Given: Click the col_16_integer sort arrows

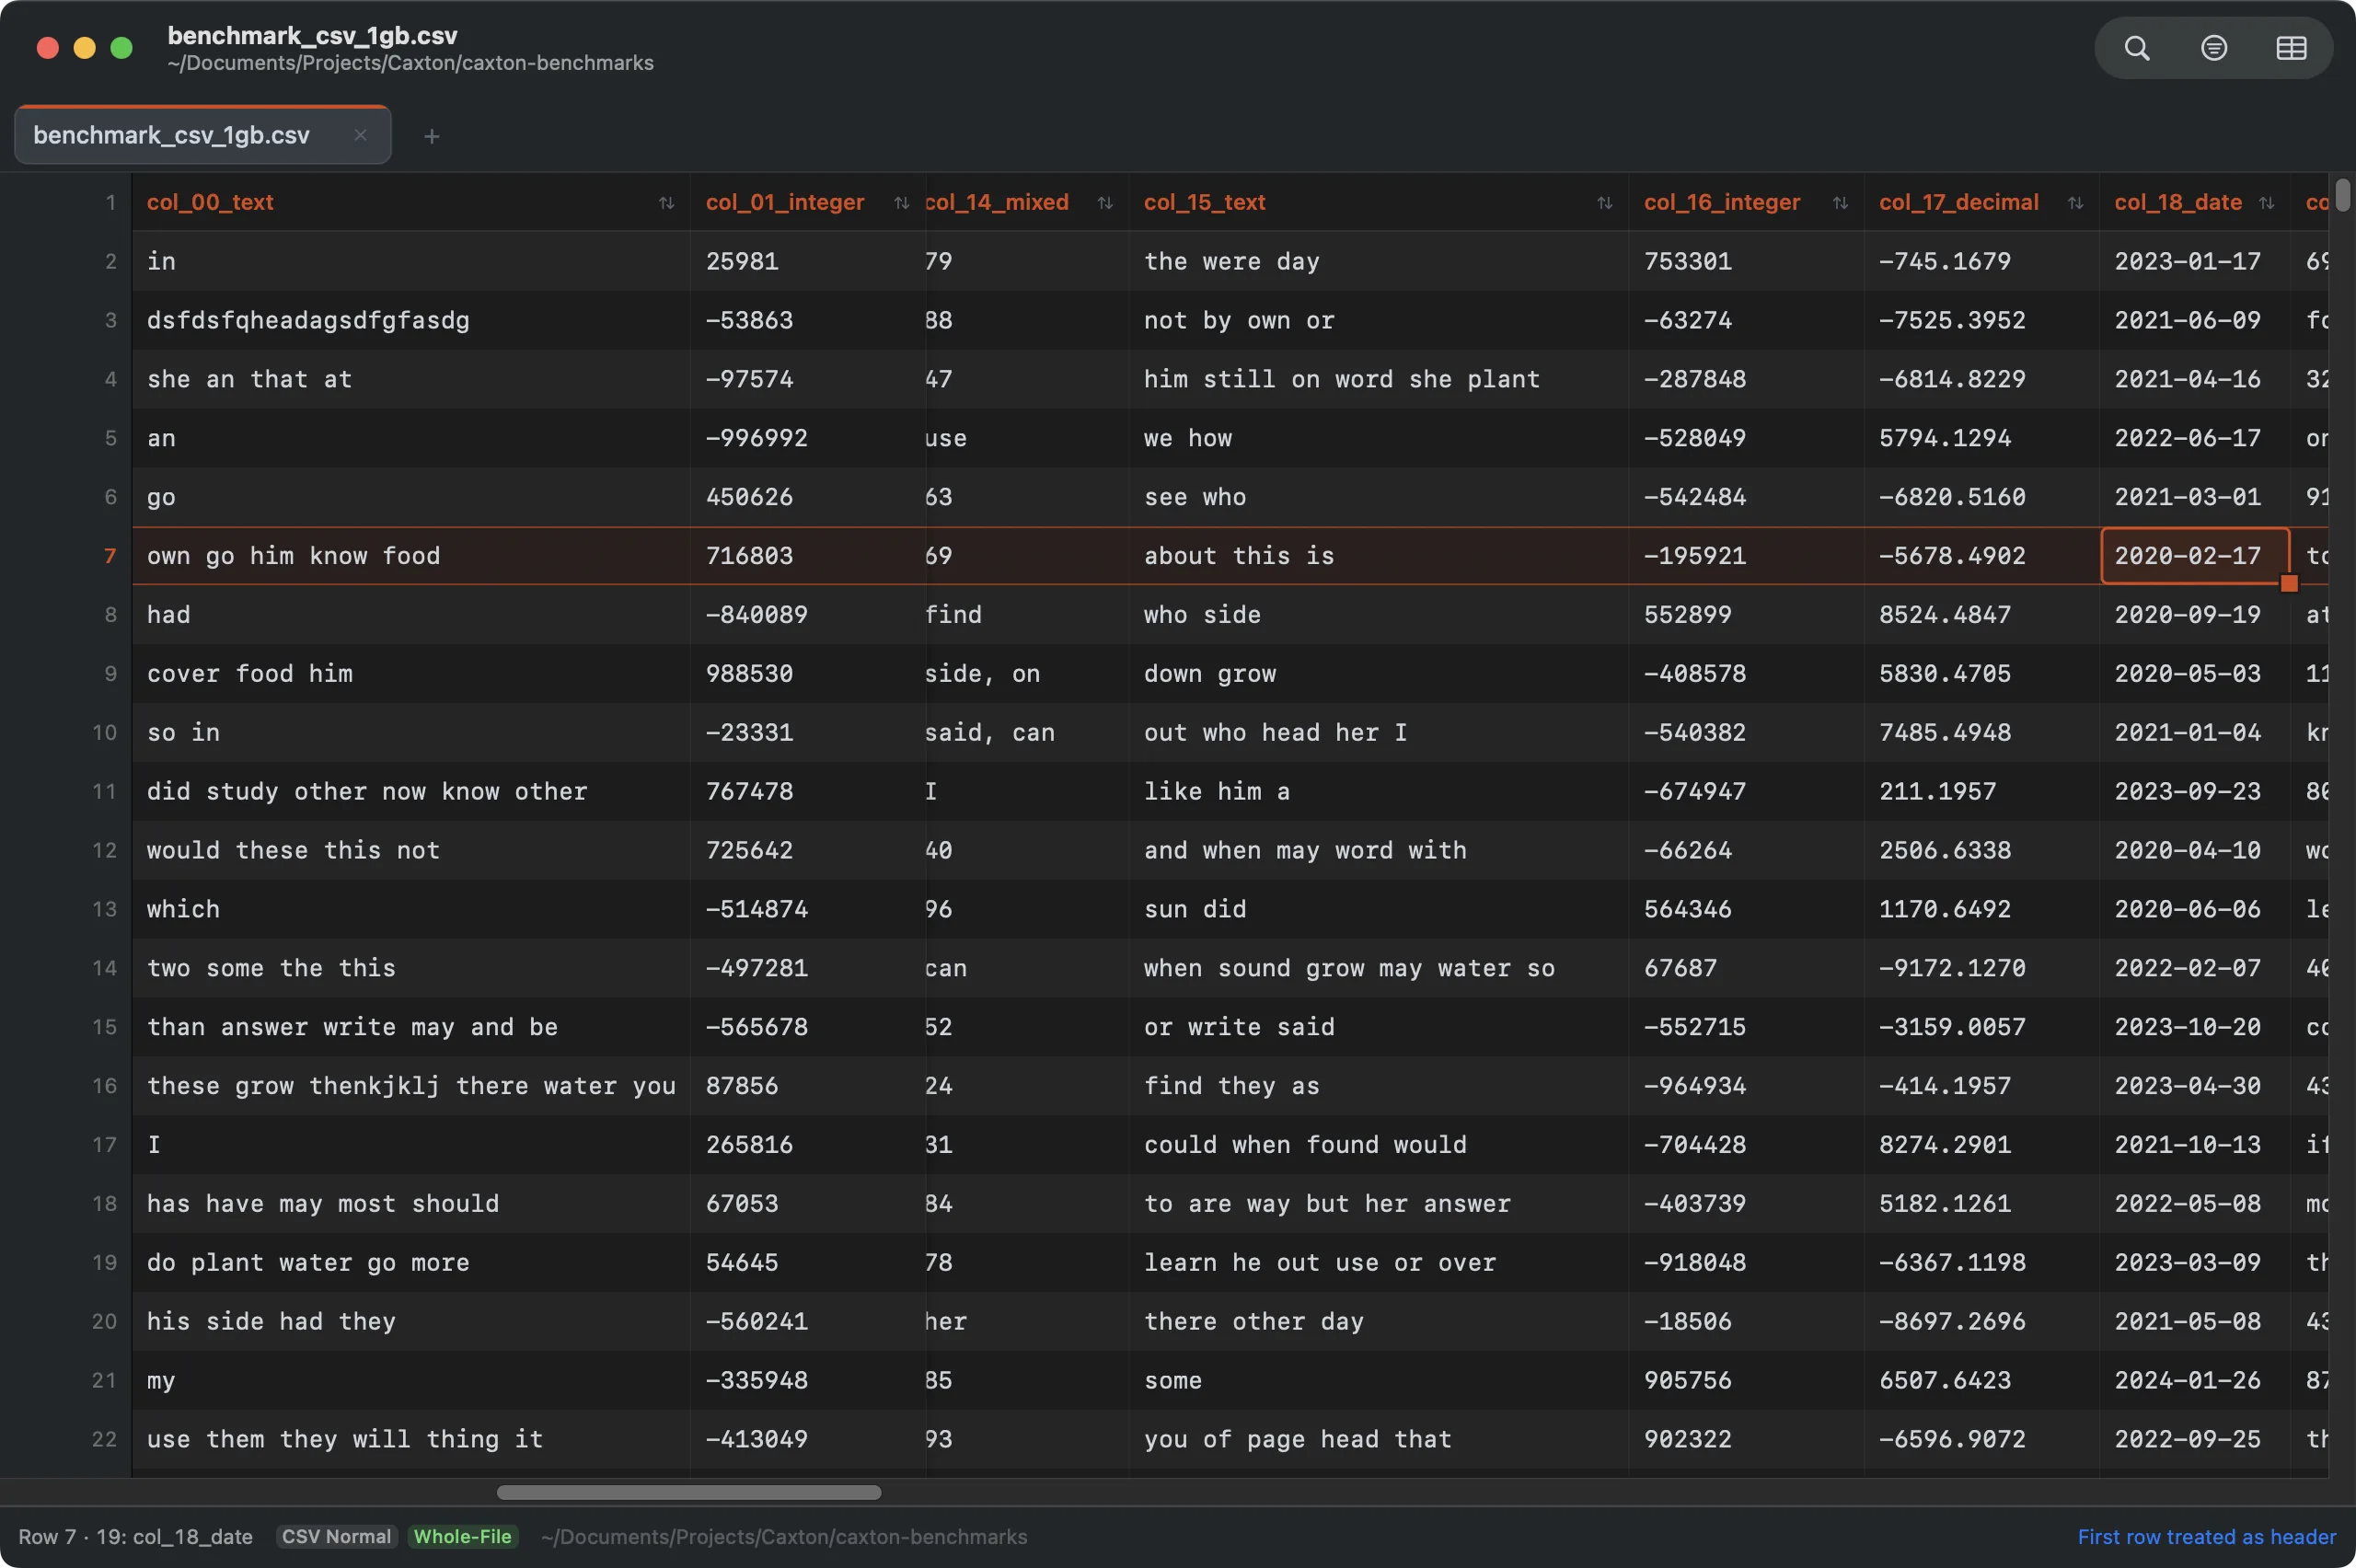Looking at the screenshot, I should click(1840, 203).
